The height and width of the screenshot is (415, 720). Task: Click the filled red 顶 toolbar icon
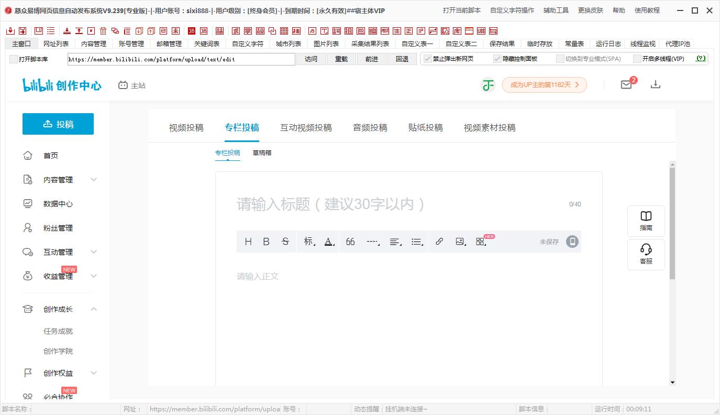192,31
